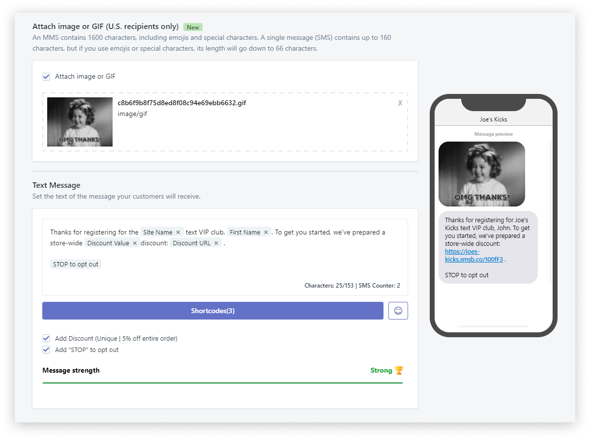Viewport: 590px width, 439px height.
Task: Expand the Shortcodes(3) list
Action: (212, 311)
